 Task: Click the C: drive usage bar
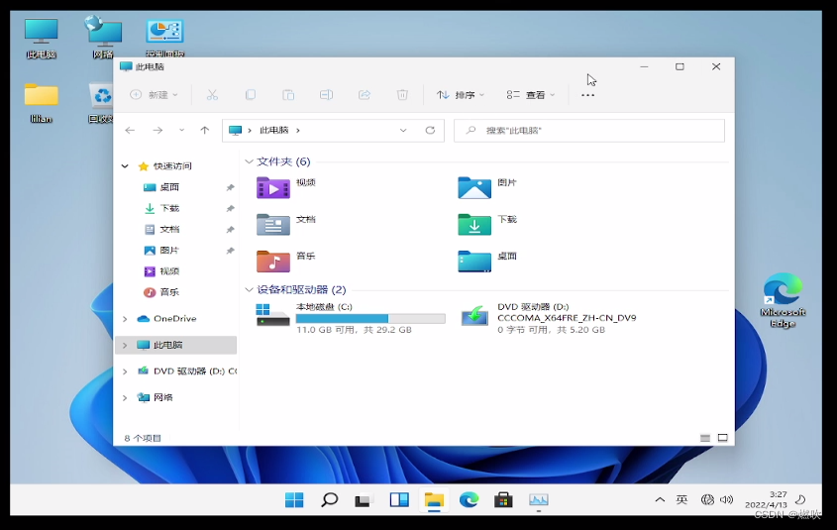[370, 319]
